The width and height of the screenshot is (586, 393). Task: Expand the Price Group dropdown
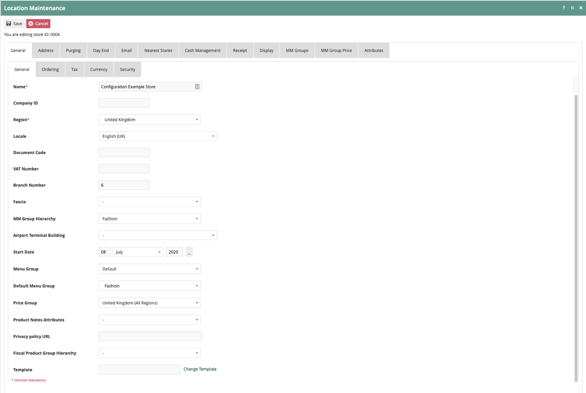tap(150, 303)
